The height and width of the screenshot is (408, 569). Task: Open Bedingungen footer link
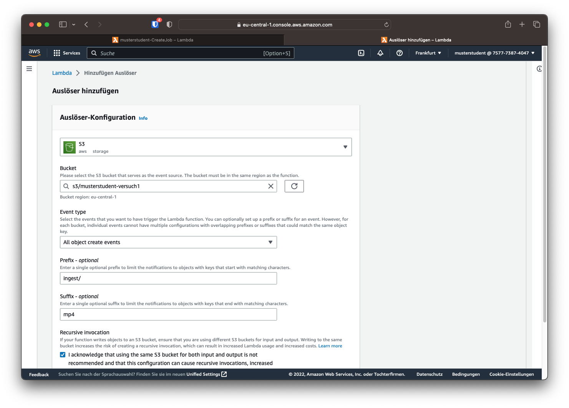click(466, 374)
